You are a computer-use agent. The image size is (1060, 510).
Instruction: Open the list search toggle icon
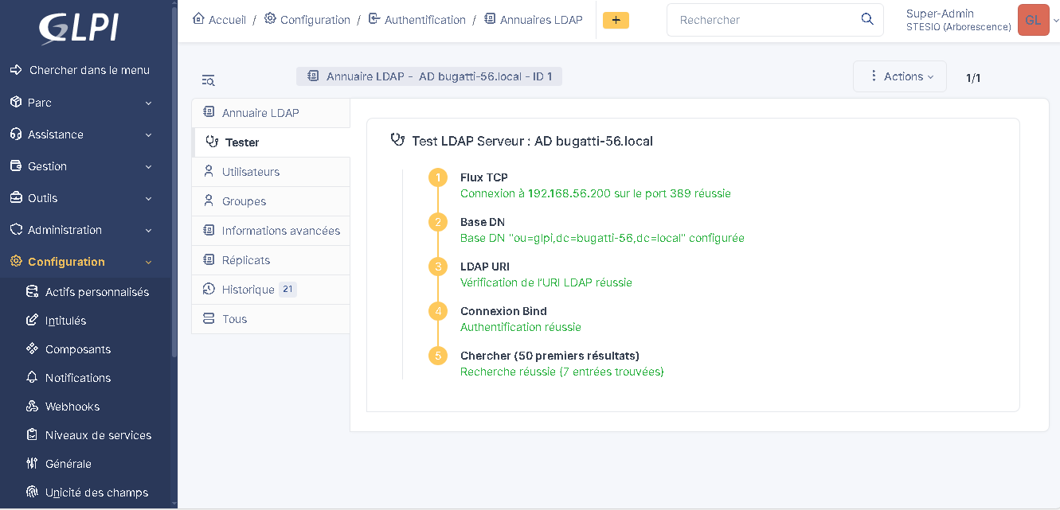(208, 80)
